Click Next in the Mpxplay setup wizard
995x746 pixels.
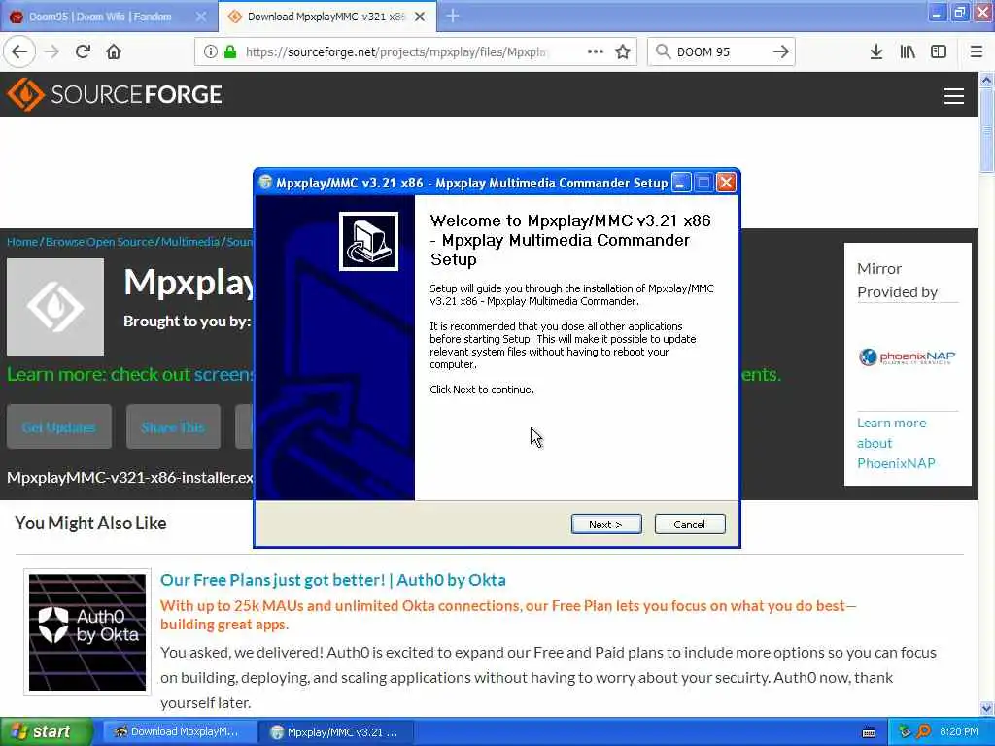click(x=606, y=524)
